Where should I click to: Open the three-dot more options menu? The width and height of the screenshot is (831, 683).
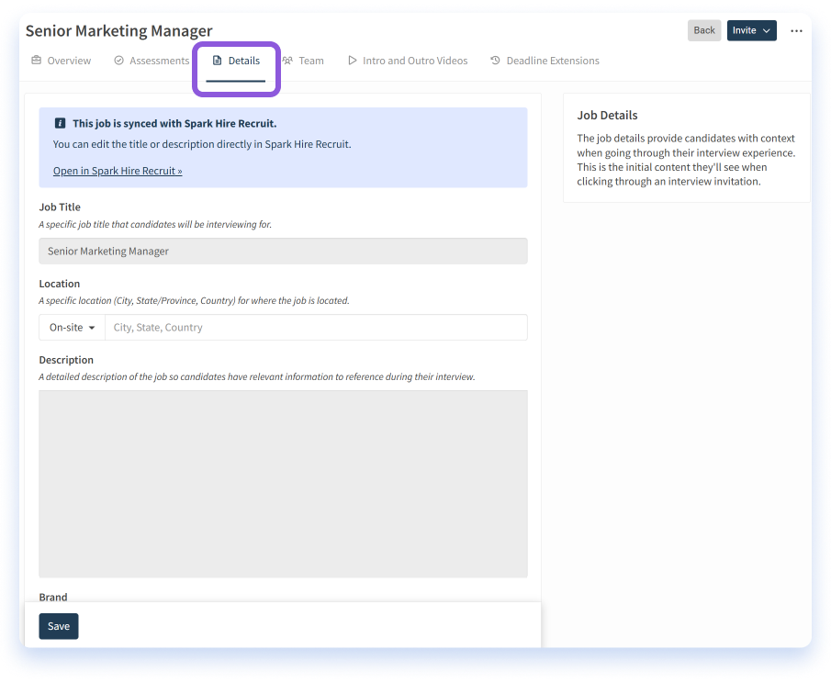pos(796,30)
